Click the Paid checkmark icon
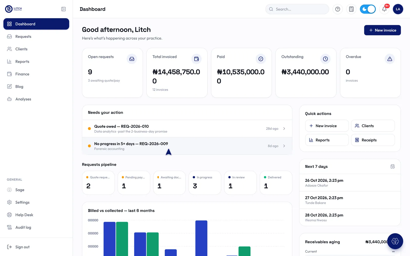The width and height of the screenshot is (410, 256). coord(261,59)
